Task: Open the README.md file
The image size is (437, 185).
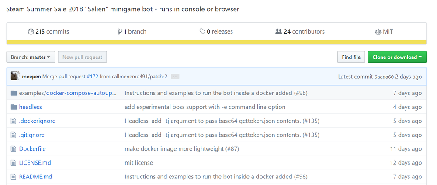Action: [x=35, y=176]
